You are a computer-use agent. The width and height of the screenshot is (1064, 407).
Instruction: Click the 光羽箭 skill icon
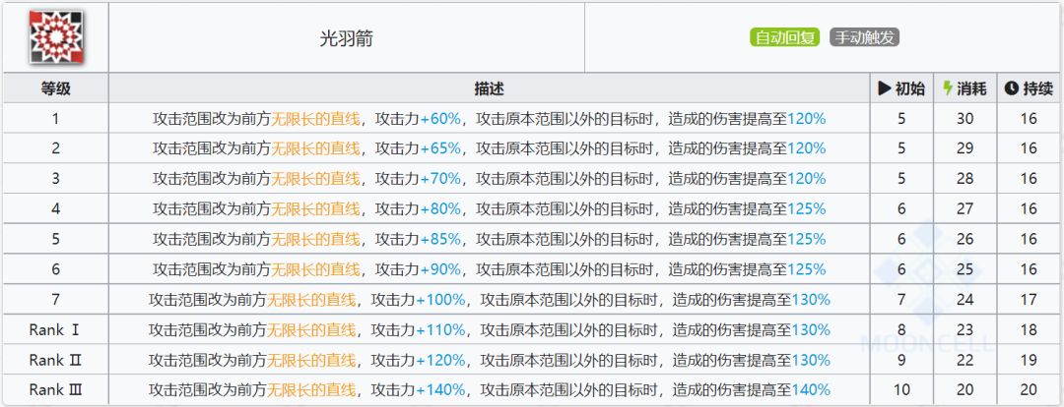coord(54,38)
